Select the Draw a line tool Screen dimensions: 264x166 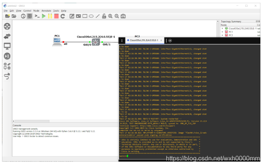[x=98, y=16]
